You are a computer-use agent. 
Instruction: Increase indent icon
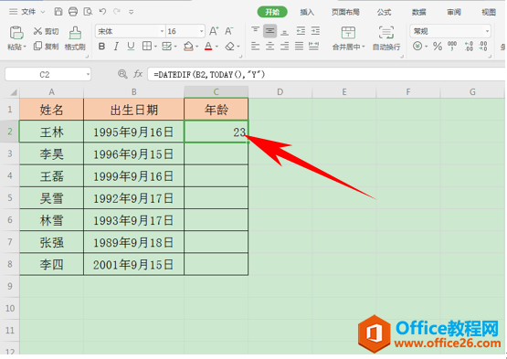[315, 31]
